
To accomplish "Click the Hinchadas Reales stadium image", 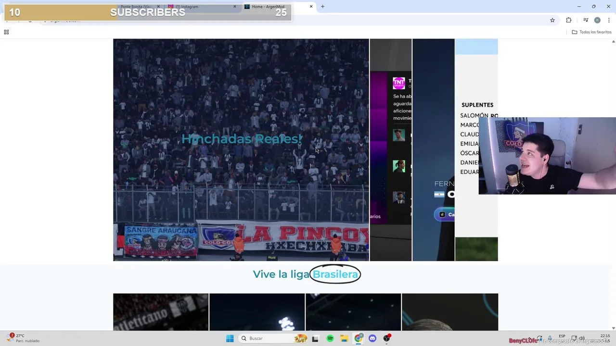I will pyautogui.click(x=241, y=150).
